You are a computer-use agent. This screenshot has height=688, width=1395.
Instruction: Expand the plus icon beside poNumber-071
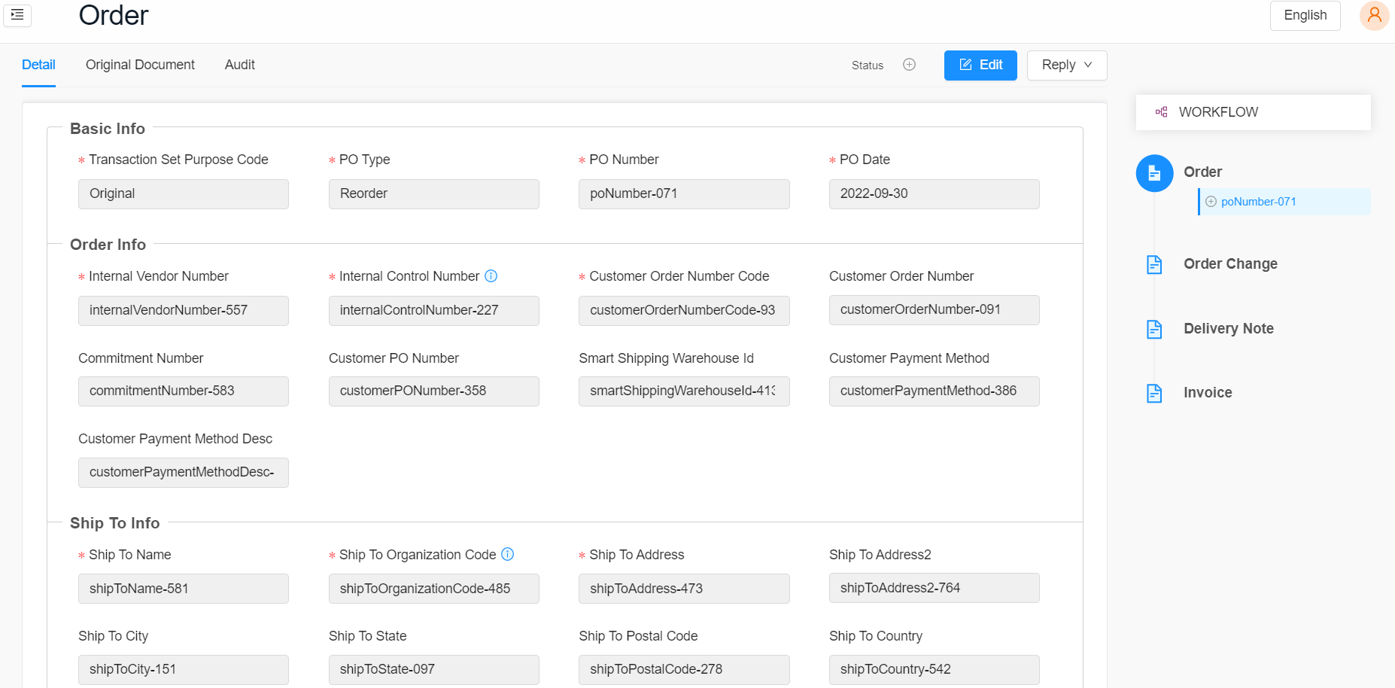click(x=1211, y=202)
